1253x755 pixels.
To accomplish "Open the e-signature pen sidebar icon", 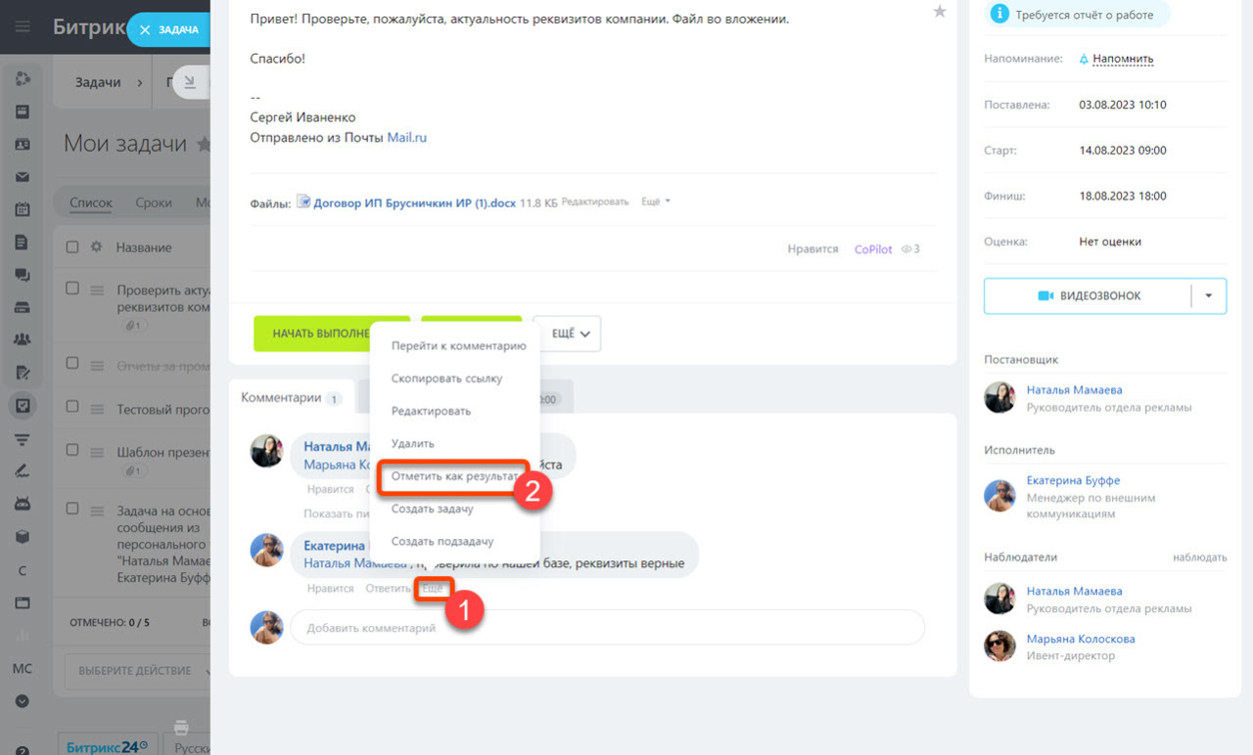I will [22, 471].
